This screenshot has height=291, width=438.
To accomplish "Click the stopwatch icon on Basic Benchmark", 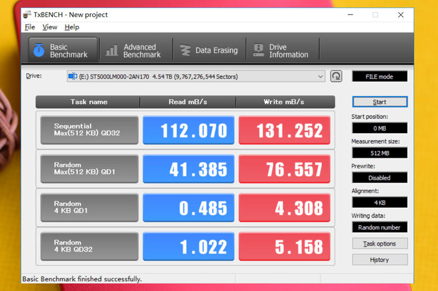I will pyautogui.click(x=39, y=50).
